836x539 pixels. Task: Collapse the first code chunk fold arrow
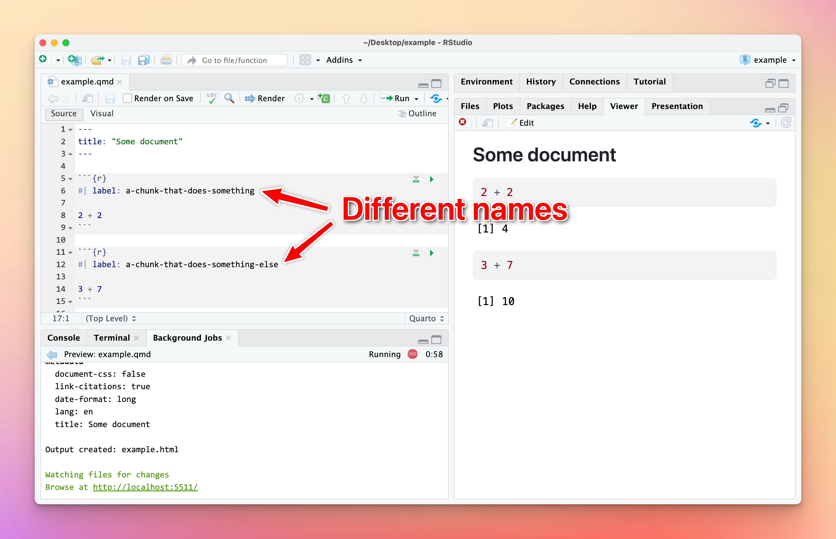pyautogui.click(x=71, y=179)
